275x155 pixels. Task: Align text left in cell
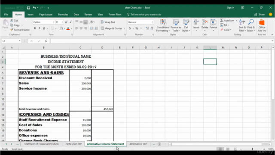point(76,28)
